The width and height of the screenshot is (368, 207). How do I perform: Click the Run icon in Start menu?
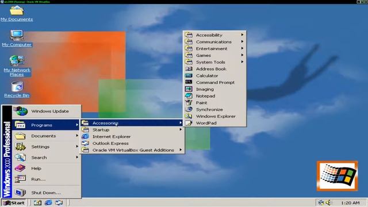click(20, 179)
